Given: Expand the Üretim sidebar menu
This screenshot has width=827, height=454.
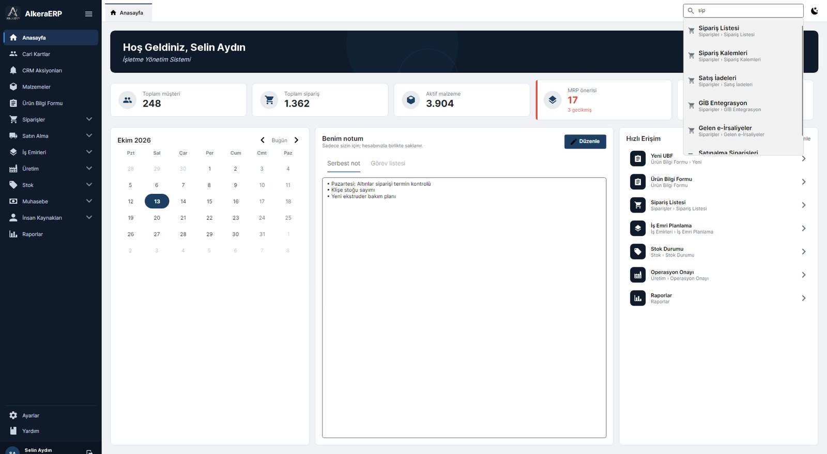Looking at the screenshot, I should point(51,169).
